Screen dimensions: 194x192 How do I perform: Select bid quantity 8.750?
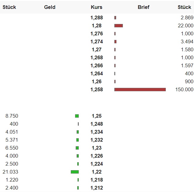(12, 116)
